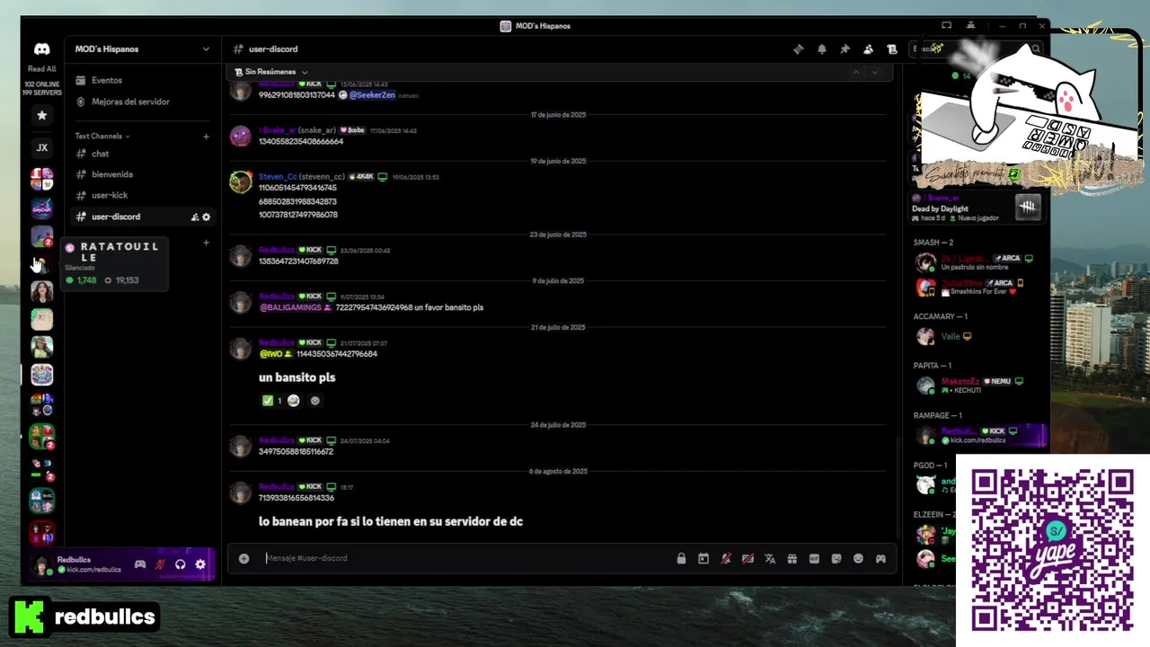Viewport: 1150px width, 647px height.
Task: Open Eventos in the channel sidebar
Action: pos(143,80)
